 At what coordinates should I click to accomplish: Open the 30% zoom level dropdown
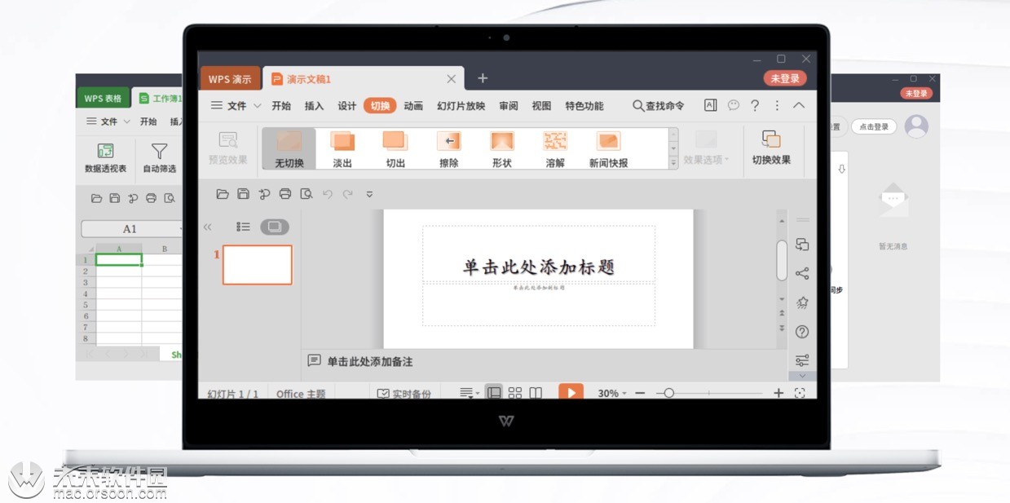(612, 393)
